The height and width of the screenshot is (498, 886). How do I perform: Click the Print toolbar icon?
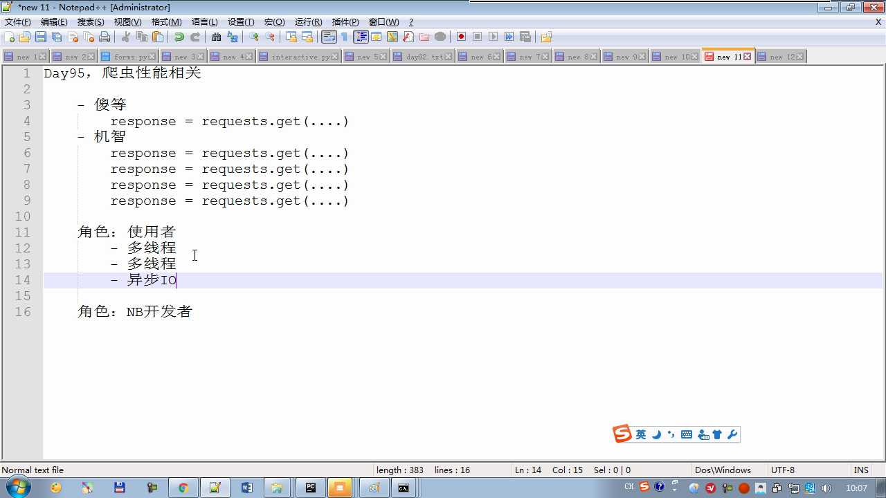click(105, 37)
